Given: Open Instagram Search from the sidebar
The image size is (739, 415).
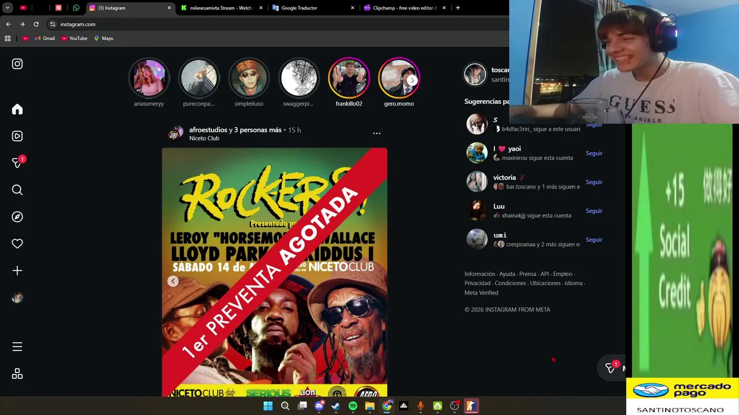Looking at the screenshot, I should (x=17, y=190).
